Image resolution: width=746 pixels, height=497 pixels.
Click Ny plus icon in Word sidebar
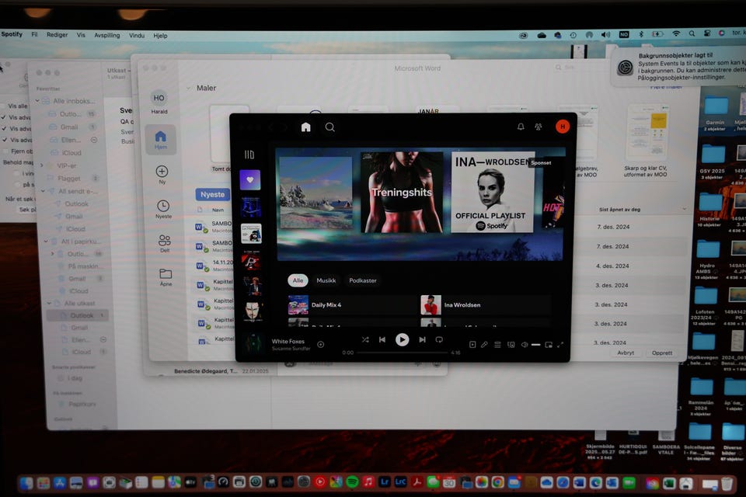click(162, 175)
